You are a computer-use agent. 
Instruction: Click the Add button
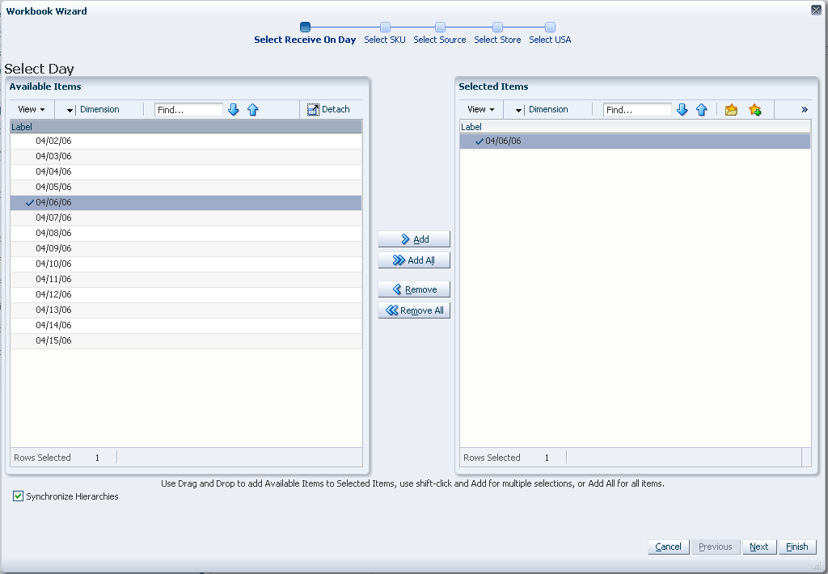coord(414,239)
